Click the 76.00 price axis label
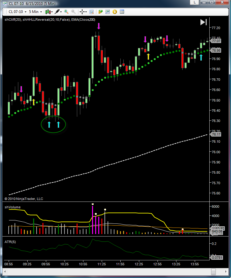This screenshot has height=278, width=231. (x=216, y=152)
